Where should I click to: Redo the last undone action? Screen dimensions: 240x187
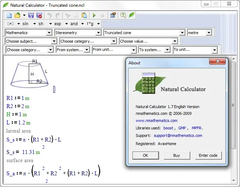pos(58,15)
